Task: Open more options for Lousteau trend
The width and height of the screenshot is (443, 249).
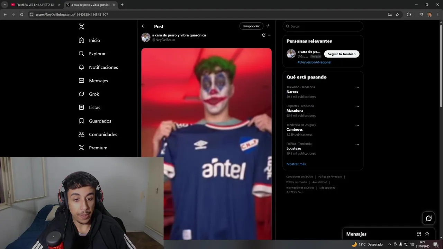Action: 357,145
